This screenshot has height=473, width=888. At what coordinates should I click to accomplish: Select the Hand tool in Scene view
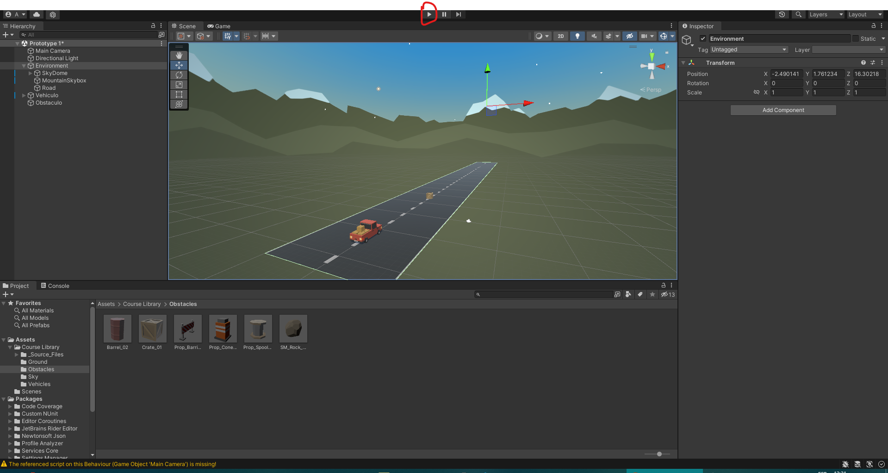[179, 56]
